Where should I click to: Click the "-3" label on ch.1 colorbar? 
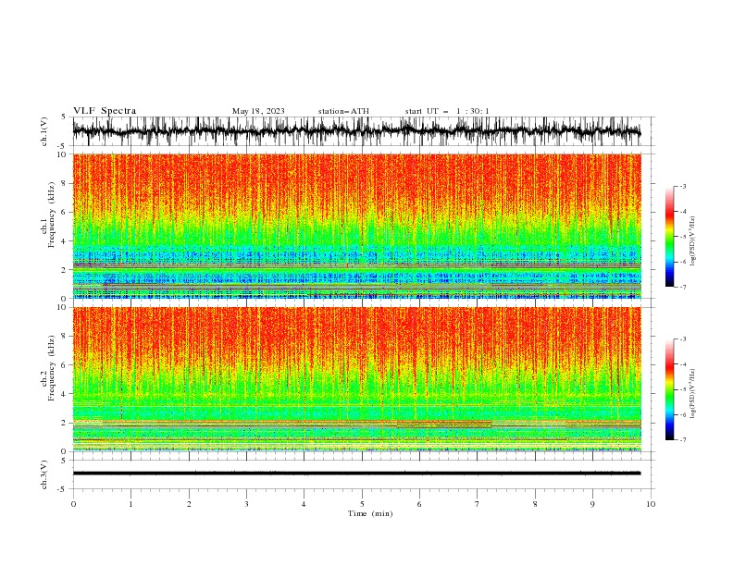click(x=683, y=186)
